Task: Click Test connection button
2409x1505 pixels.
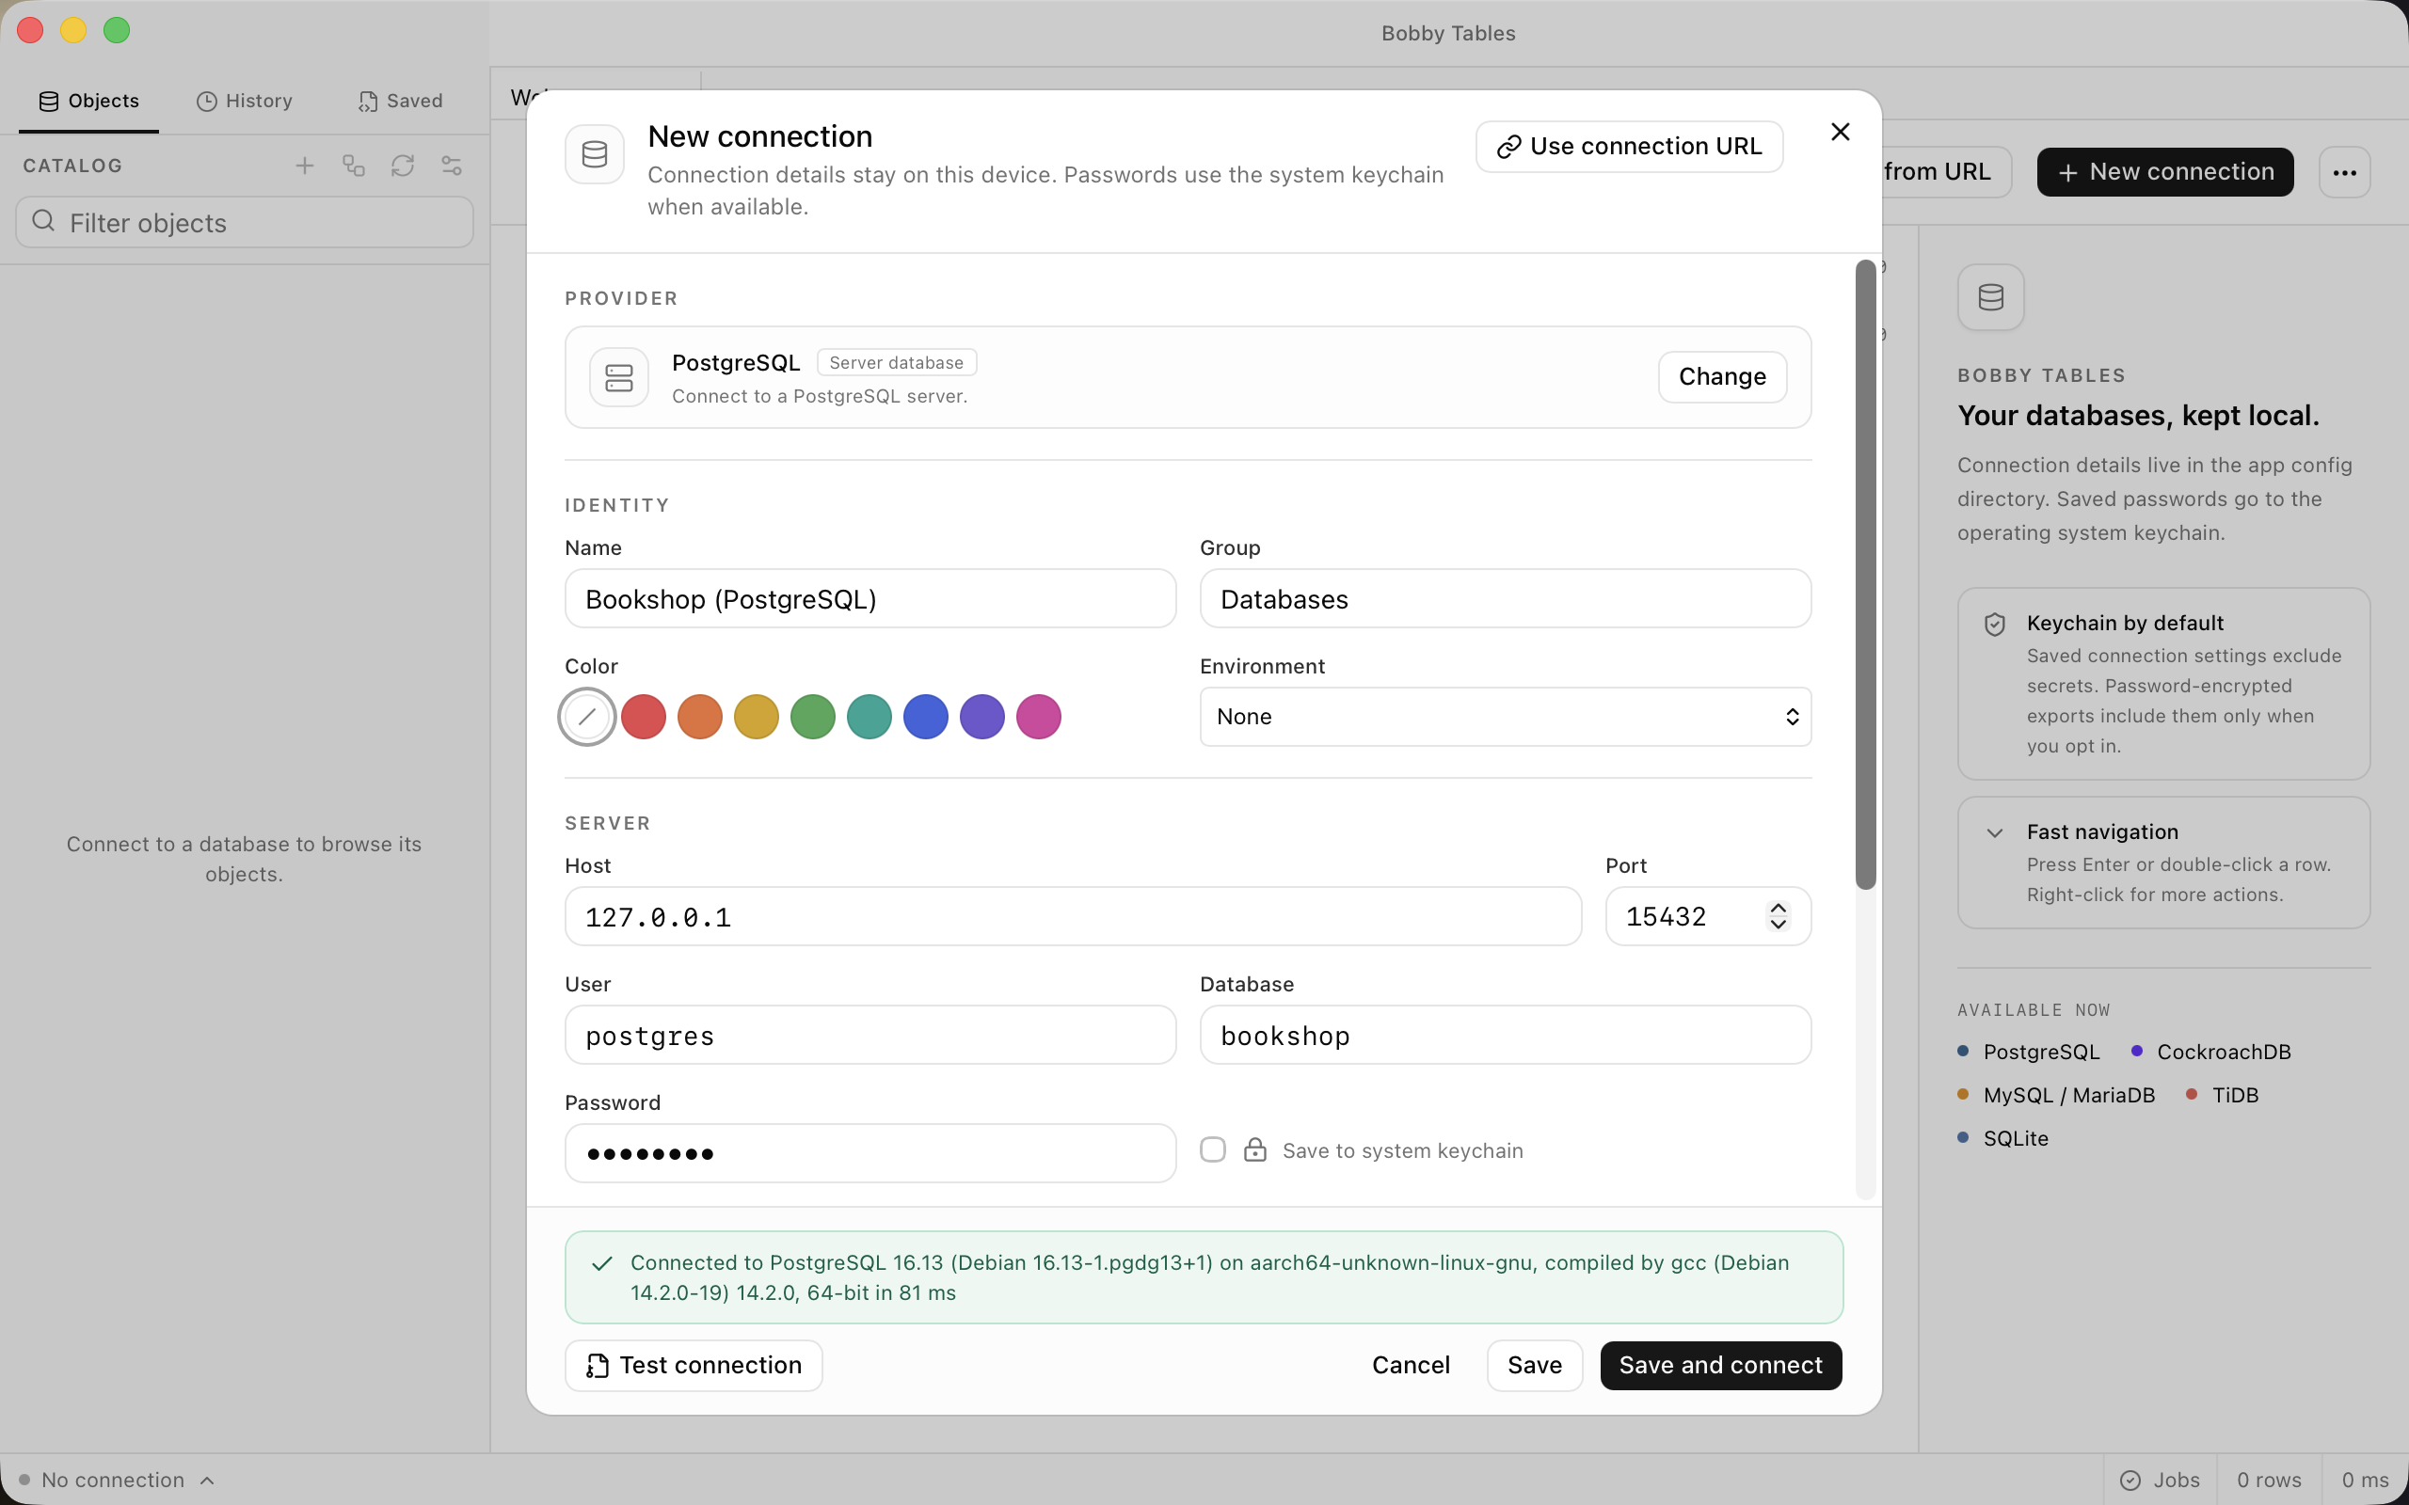Action: click(x=694, y=1365)
